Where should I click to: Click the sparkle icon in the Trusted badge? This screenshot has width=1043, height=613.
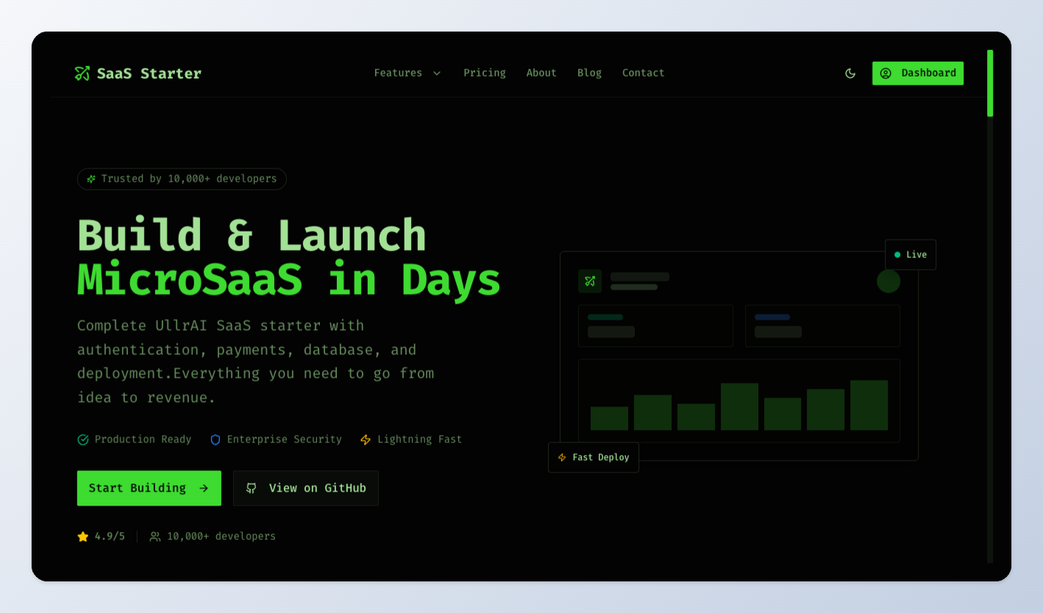pyautogui.click(x=91, y=179)
